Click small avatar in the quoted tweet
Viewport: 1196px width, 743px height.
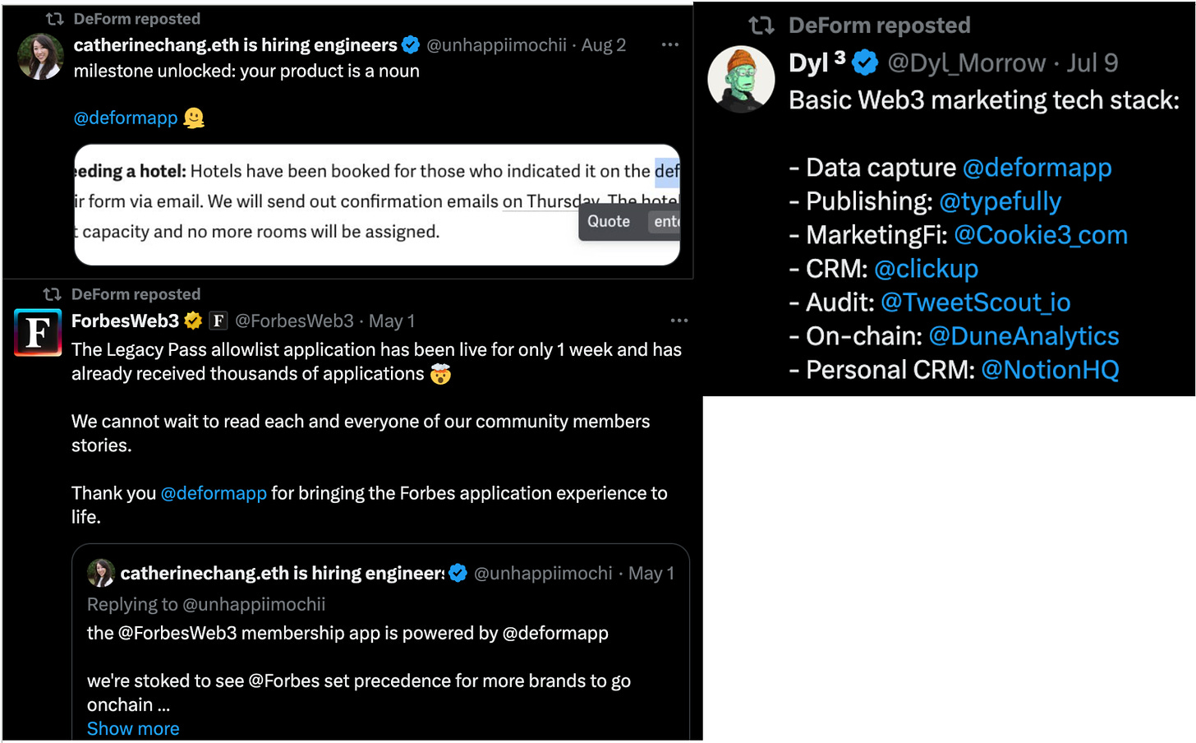(101, 573)
